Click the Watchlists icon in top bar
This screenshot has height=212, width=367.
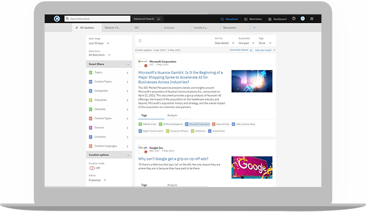coord(246,19)
